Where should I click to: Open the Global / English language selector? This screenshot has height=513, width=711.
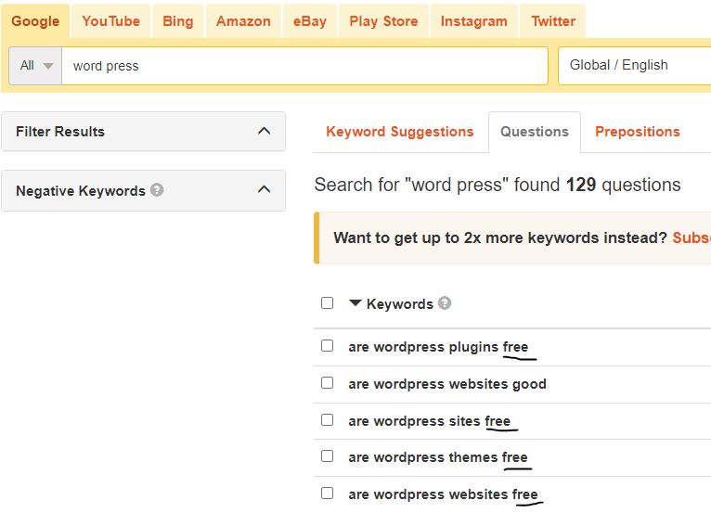[634, 65]
